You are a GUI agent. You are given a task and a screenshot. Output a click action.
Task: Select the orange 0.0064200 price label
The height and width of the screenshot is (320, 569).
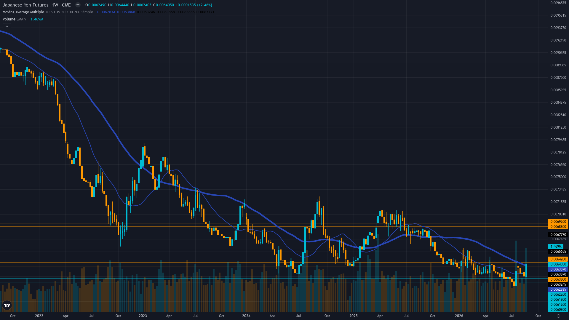[x=557, y=259]
